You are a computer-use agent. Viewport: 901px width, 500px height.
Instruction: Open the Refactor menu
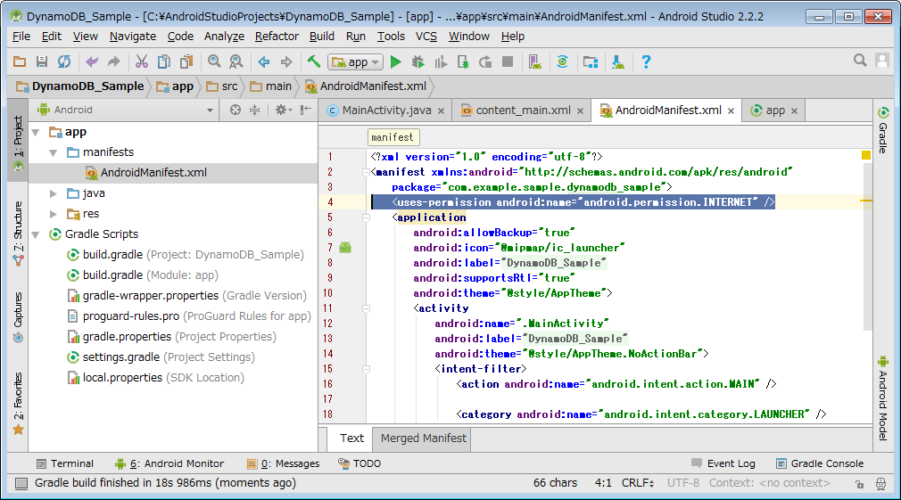pyautogui.click(x=277, y=36)
